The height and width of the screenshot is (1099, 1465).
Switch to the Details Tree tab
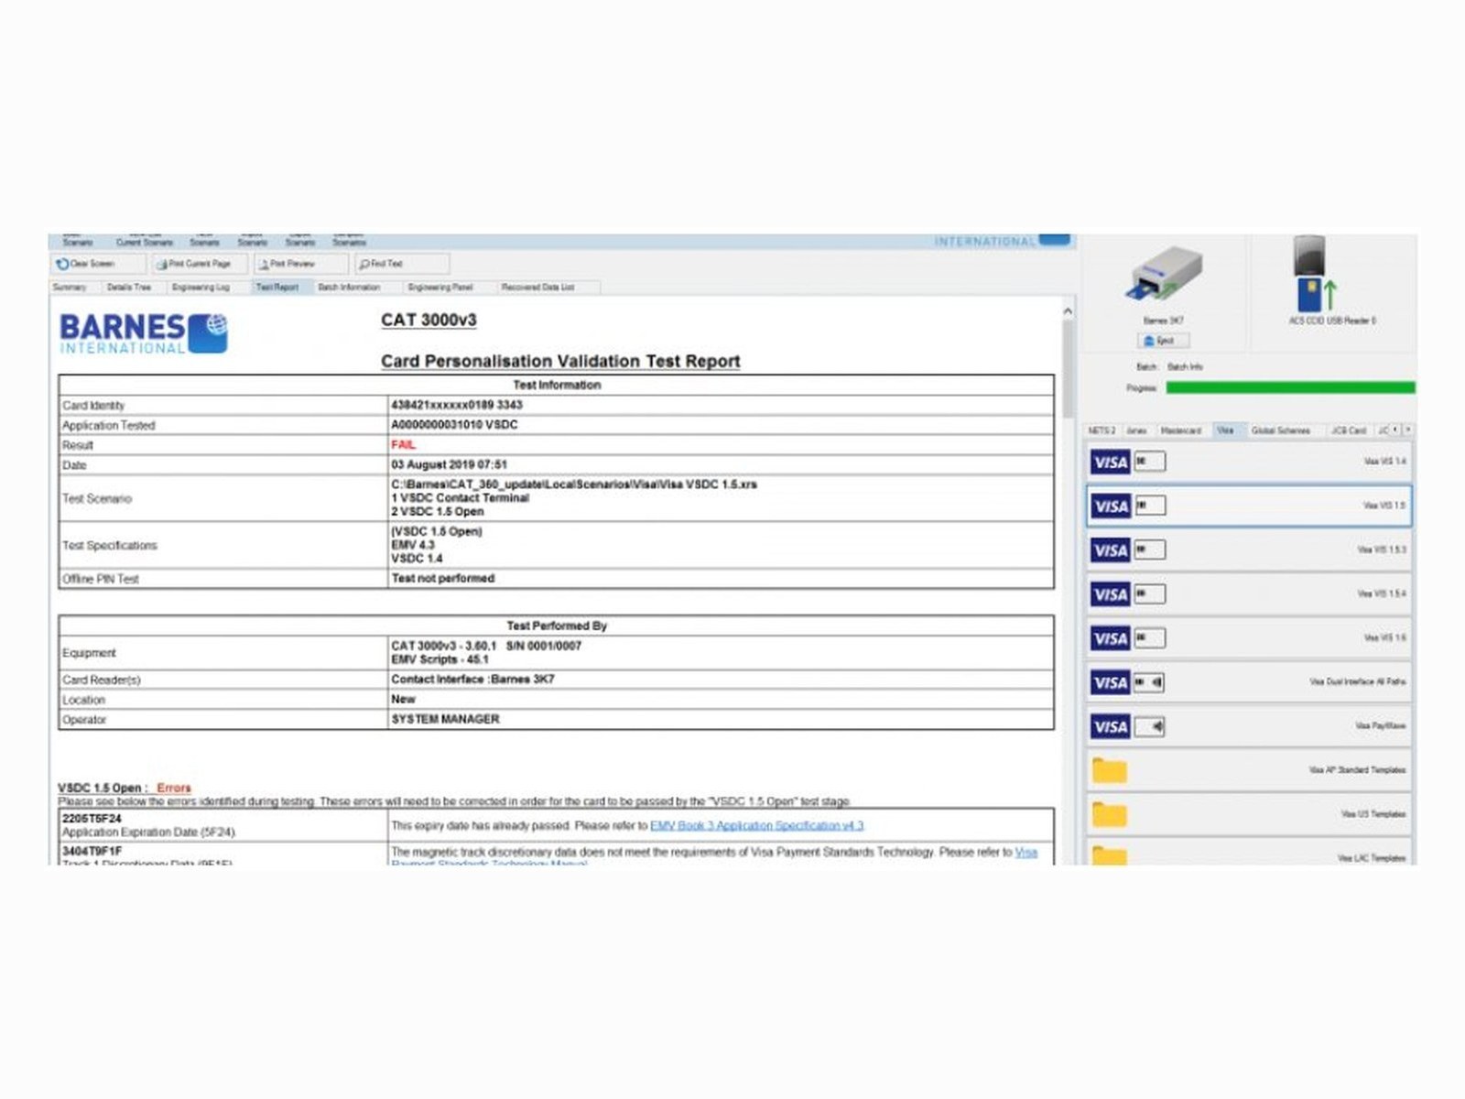pyautogui.click(x=129, y=288)
